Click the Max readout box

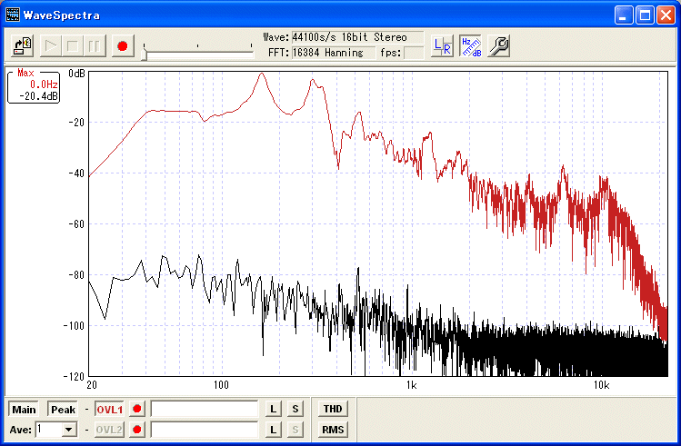click(x=34, y=86)
